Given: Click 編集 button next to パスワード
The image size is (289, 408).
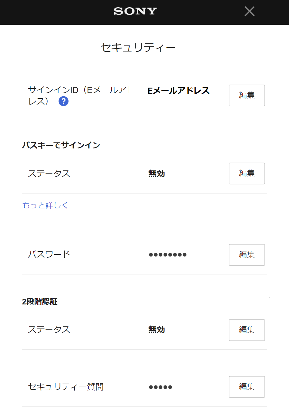Looking at the screenshot, I should point(247,255).
